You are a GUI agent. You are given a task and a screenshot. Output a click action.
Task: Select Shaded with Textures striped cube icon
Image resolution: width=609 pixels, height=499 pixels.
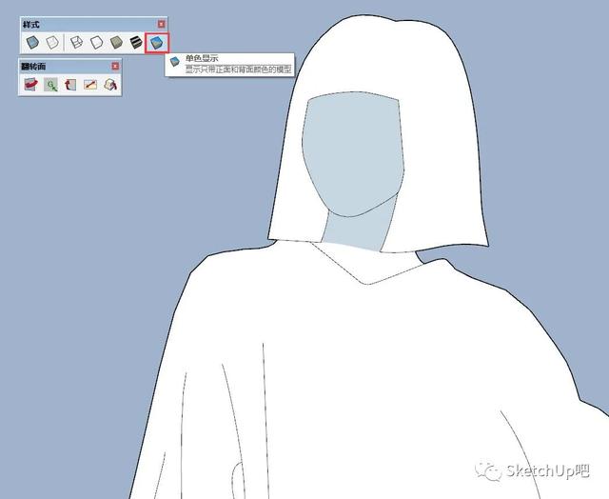[x=136, y=42]
